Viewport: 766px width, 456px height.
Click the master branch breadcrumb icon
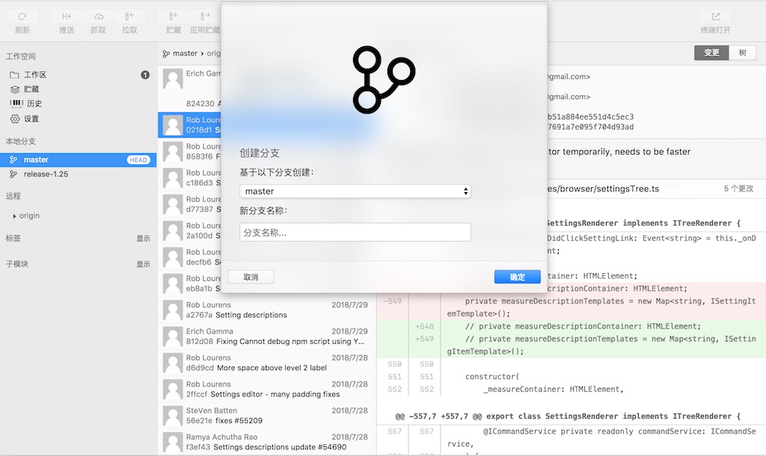pos(166,54)
